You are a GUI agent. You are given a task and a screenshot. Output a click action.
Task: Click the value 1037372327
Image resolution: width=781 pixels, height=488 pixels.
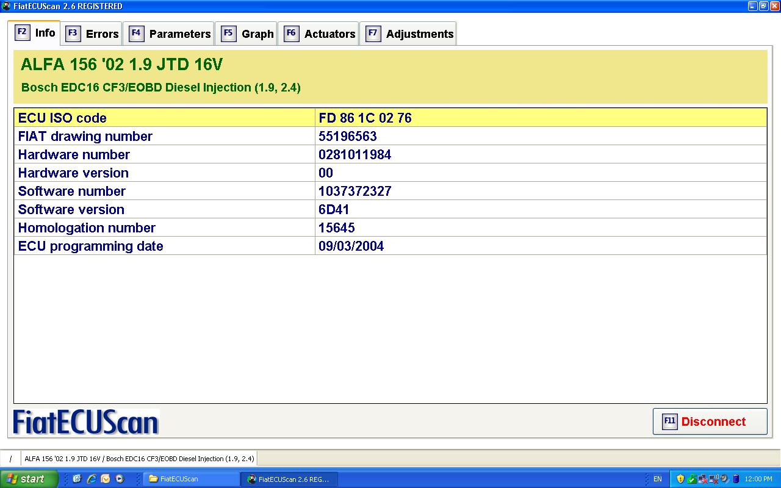click(x=355, y=191)
